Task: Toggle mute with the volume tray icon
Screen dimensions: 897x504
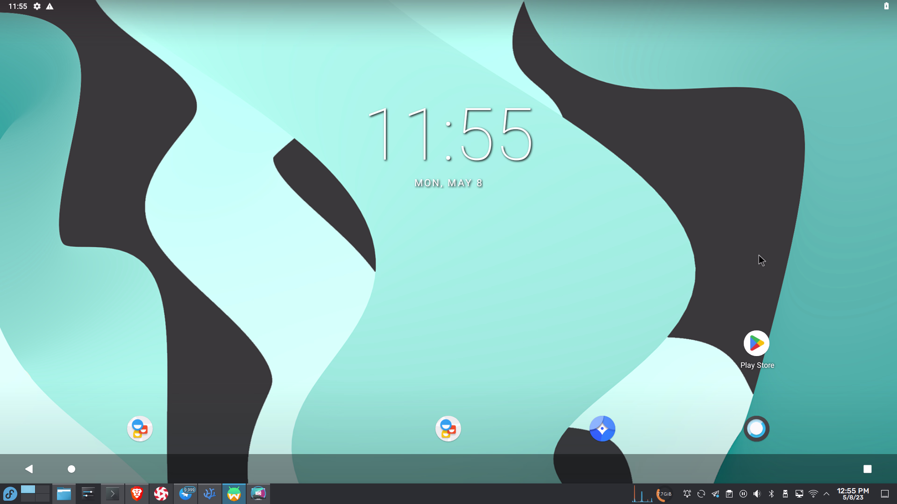Action: coord(757,493)
